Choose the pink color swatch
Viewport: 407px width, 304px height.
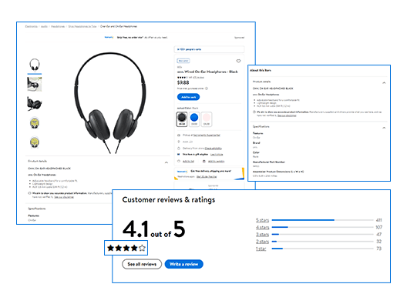pos(207,119)
